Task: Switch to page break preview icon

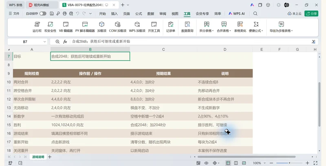Action: (x=244, y=163)
